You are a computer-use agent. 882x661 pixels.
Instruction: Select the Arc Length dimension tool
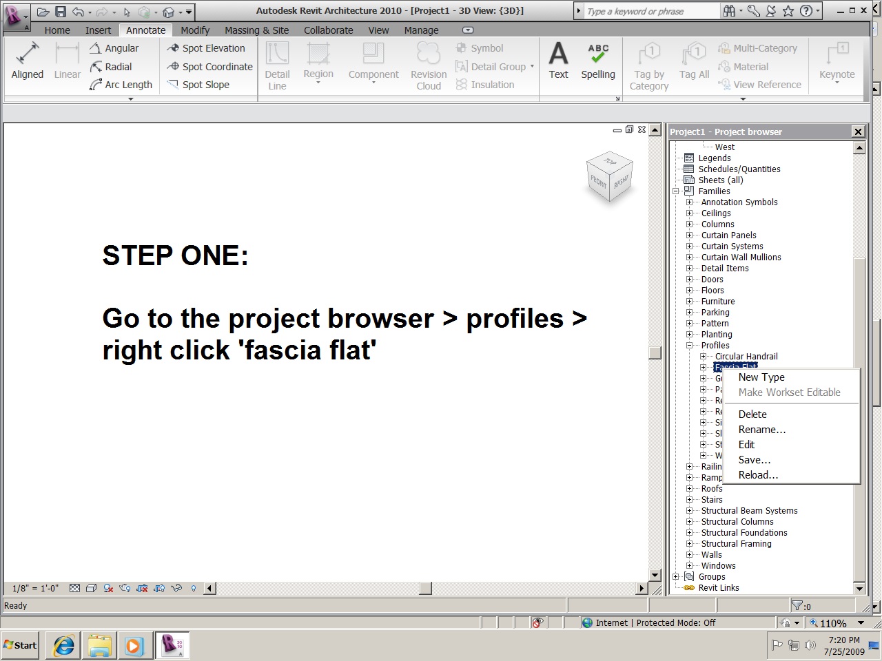tap(121, 85)
